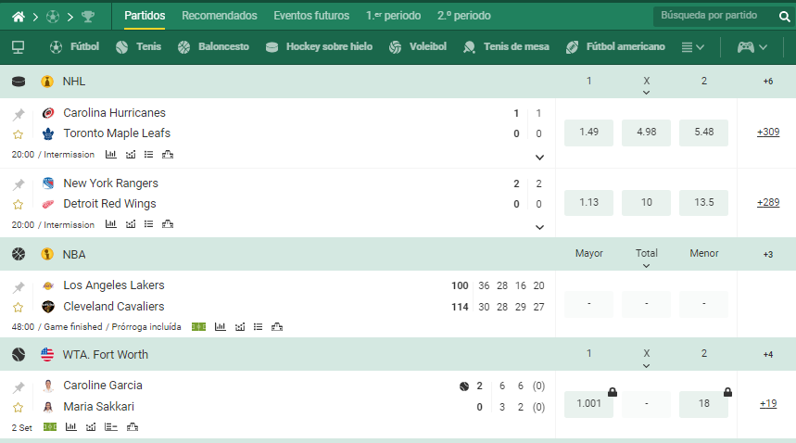
Task: Open standings podium icon for Rangers match
Action: click(x=168, y=223)
